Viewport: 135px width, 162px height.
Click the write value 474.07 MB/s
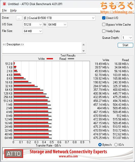pyautogui.click(x=101, y=134)
